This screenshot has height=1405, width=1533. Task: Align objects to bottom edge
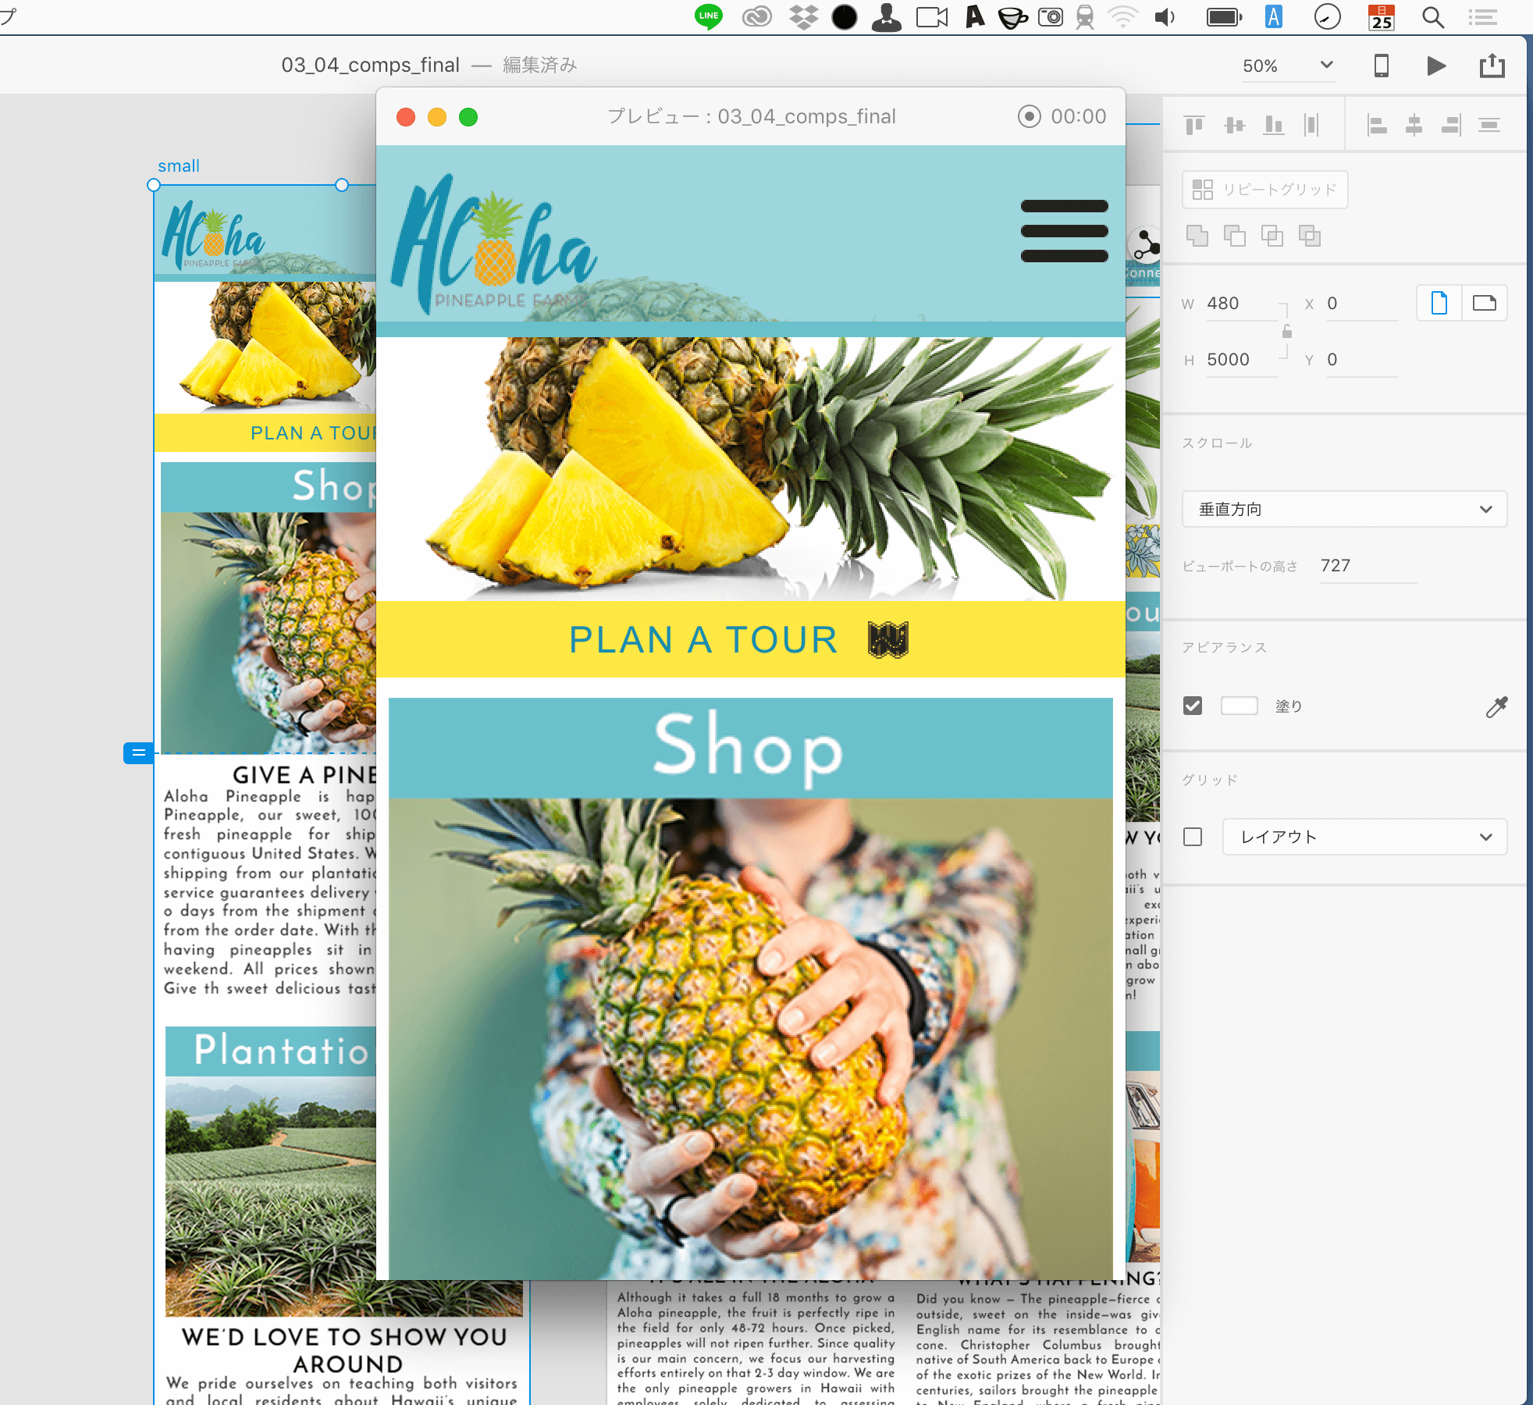[x=1274, y=125]
